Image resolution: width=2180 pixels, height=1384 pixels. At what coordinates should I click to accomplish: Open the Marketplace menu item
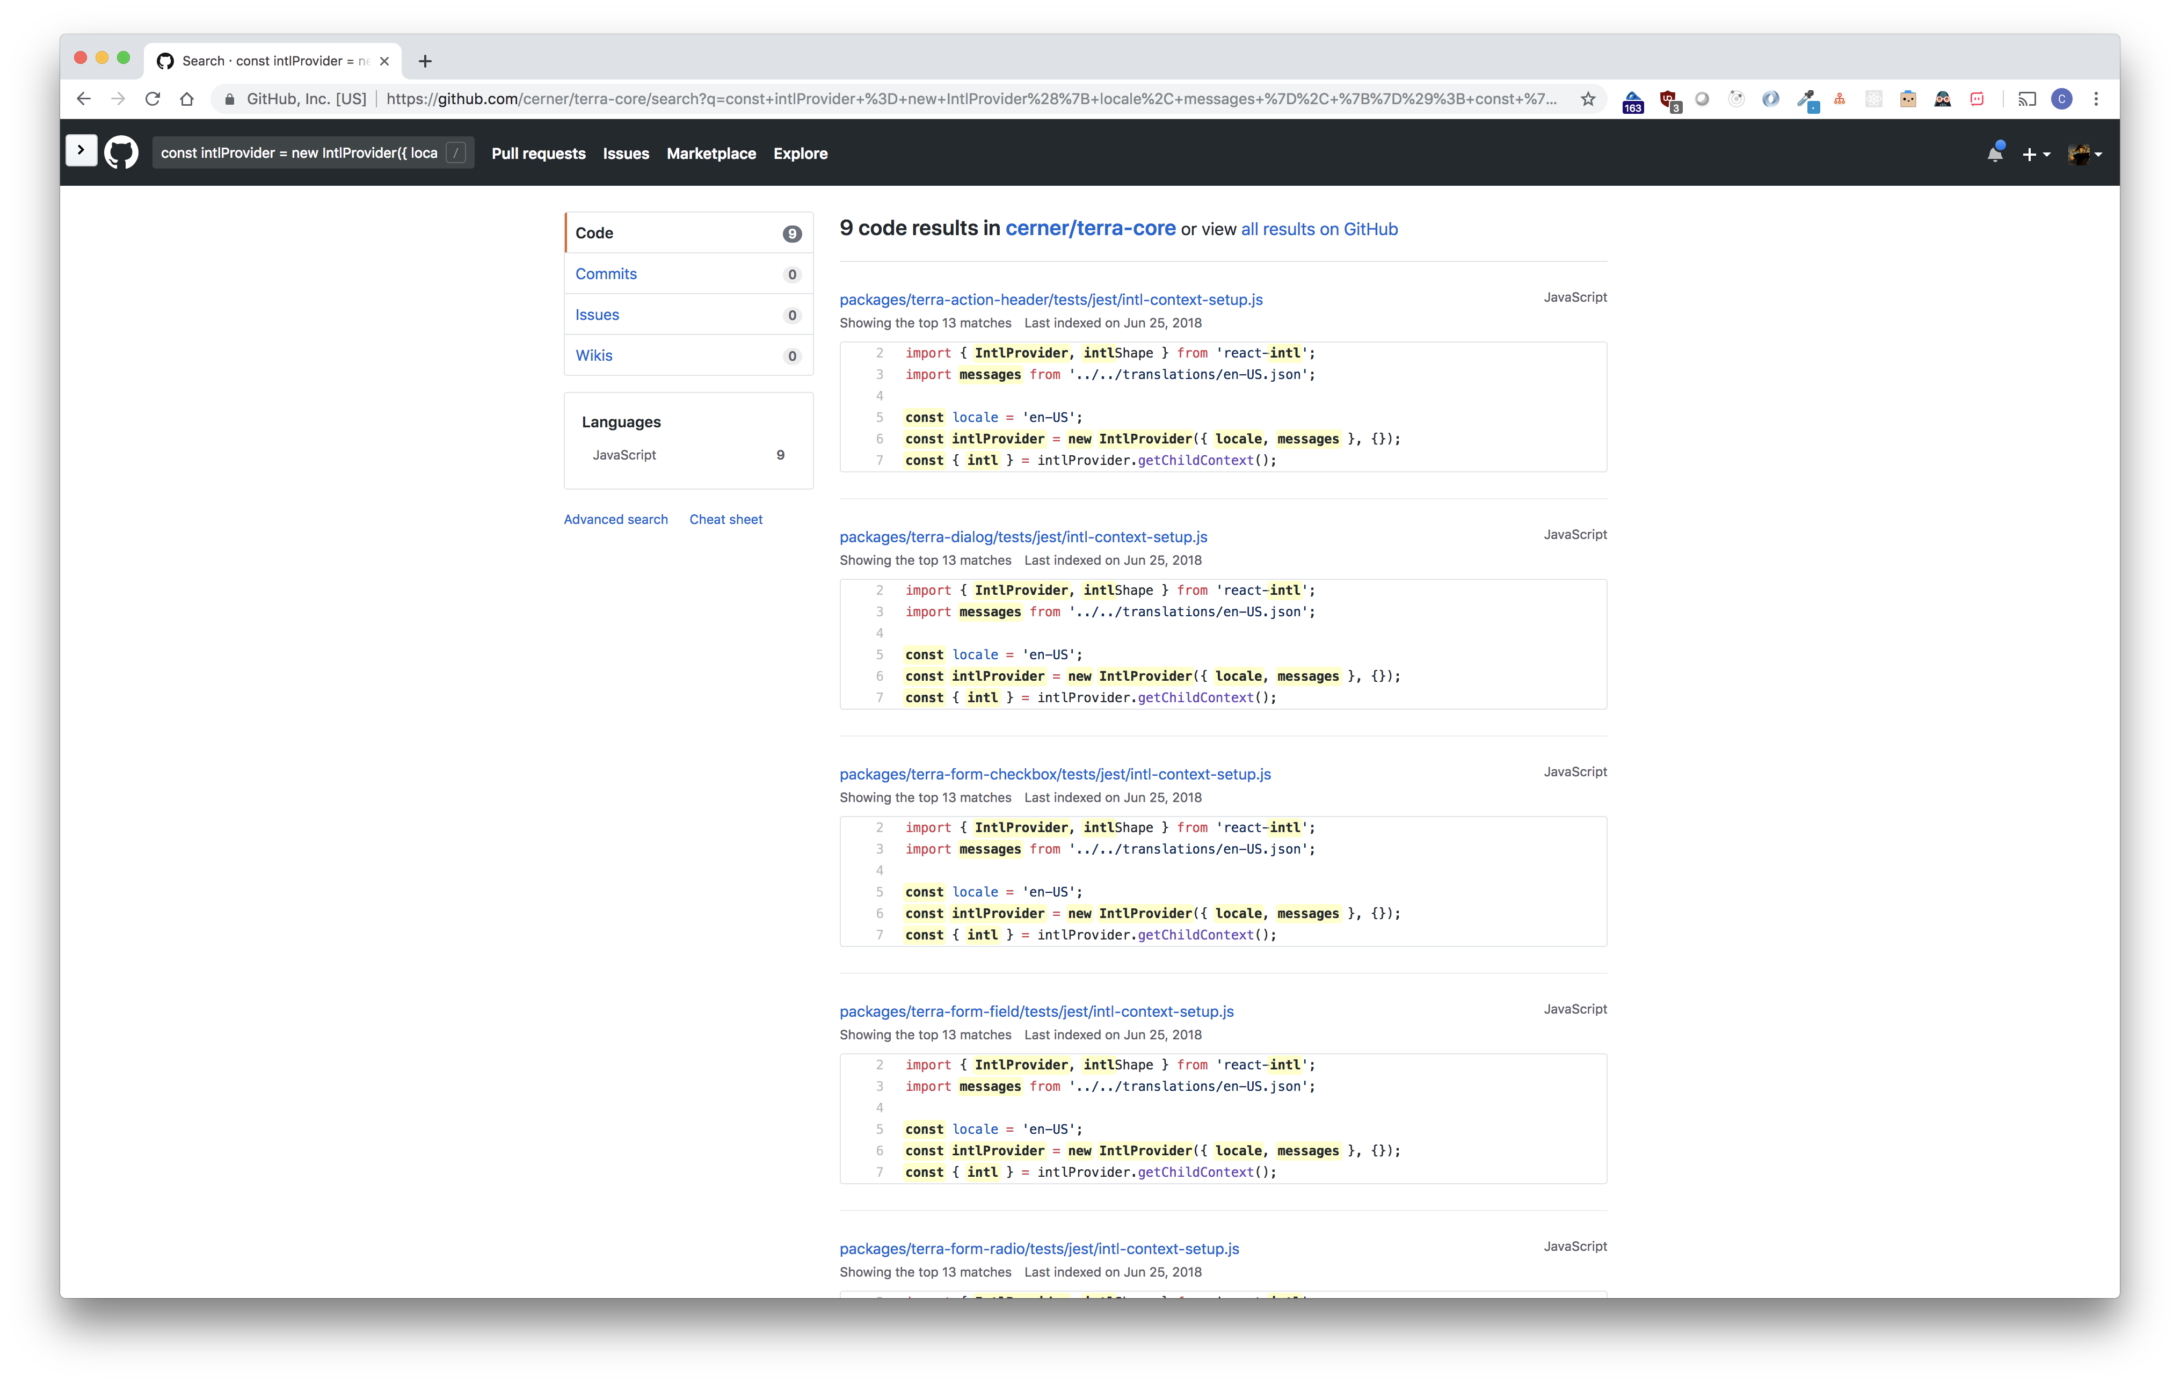pyautogui.click(x=711, y=154)
